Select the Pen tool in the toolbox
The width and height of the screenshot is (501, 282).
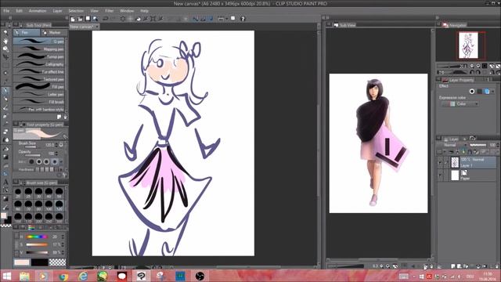click(x=5, y=91)
